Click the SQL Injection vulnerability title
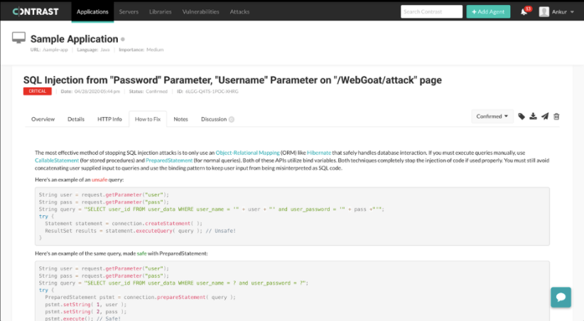Image resolution: width=584 pixels, height=321 pixels. [x=232, y=80]
